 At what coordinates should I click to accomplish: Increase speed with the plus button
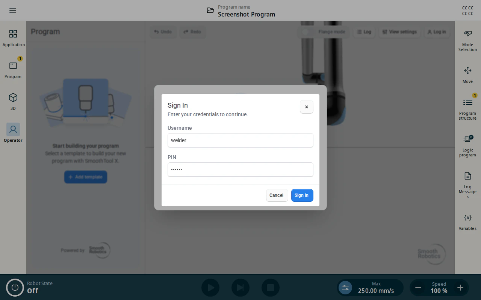pos(460,288)
